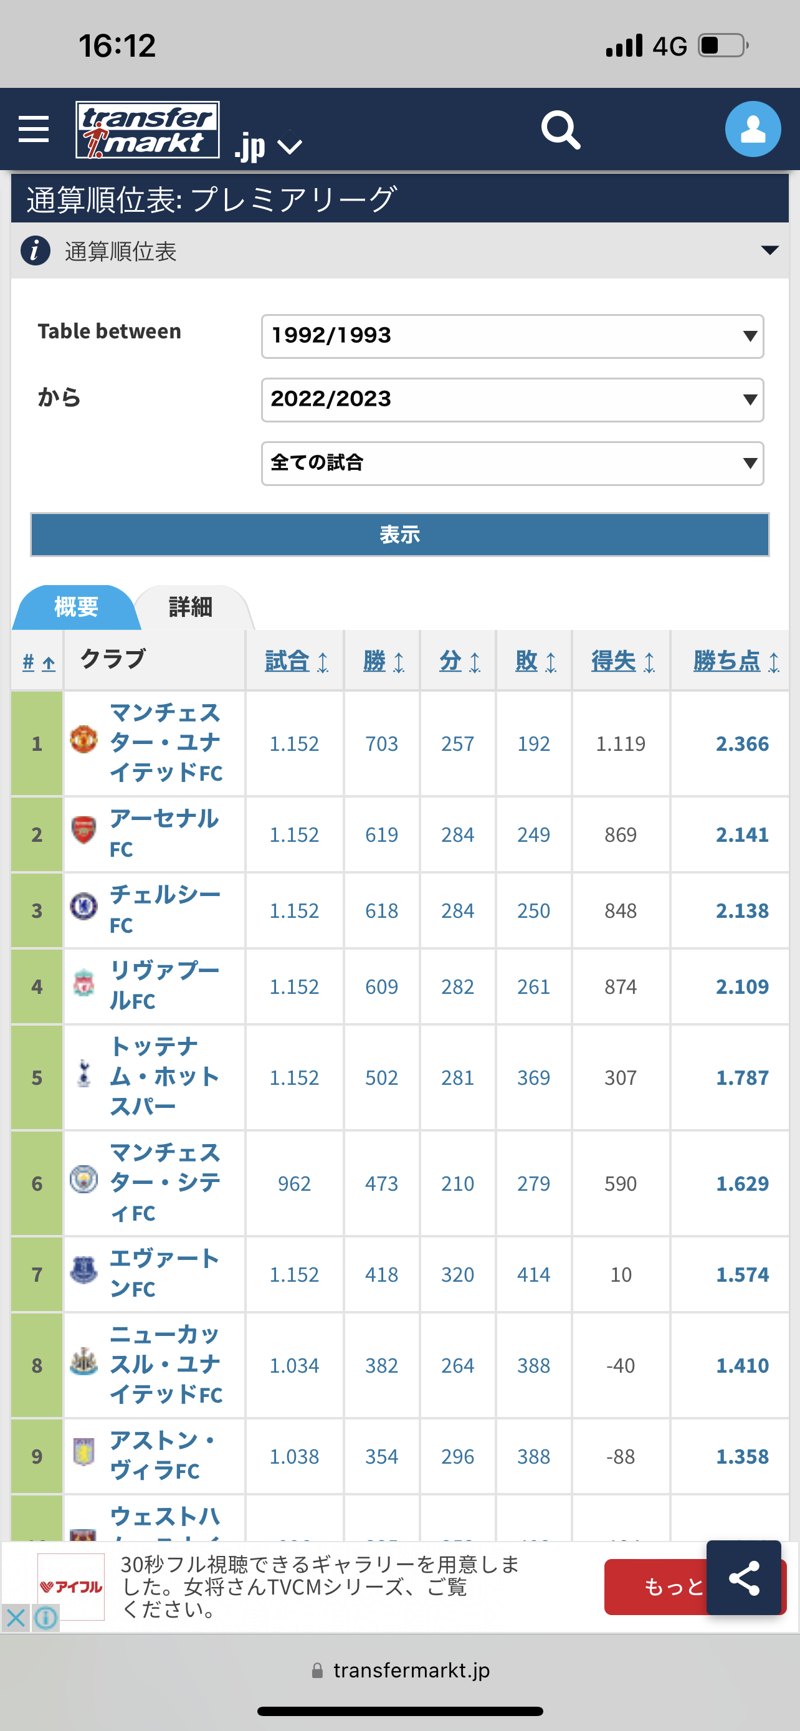Tap the info icon beside 通算順位表
Screen dimensions: 800x1731
pyautogui.click(x=36, y=251)
